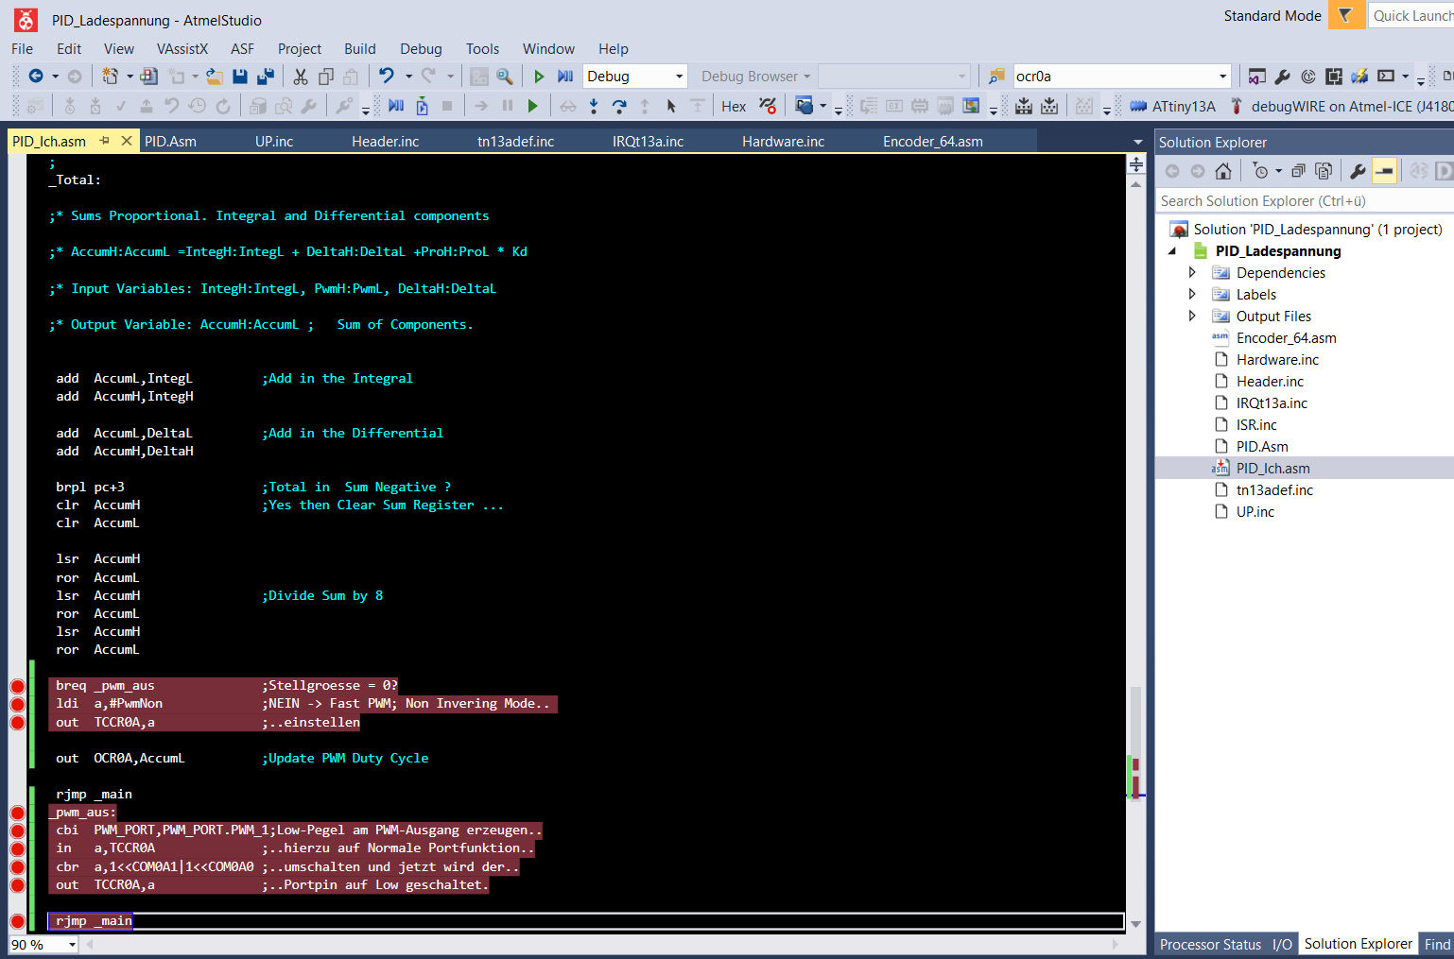Toggle breakpoint on breq _pwm_aus line

[17, 686]
